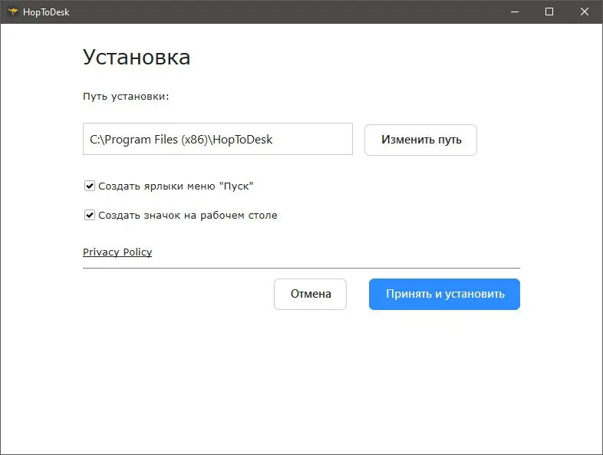Click the blank area below the install buttons
This screenshot has width=603, height=455.
coord(301,376)
